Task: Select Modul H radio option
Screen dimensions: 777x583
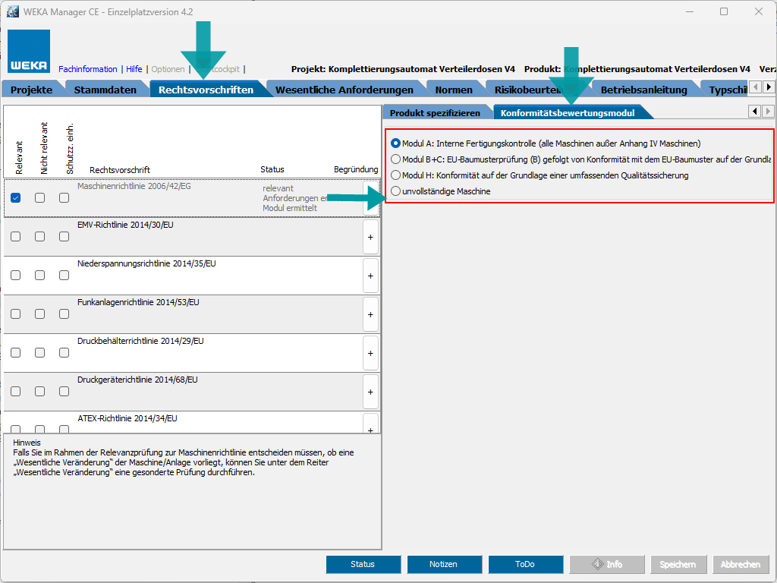Action: pos(395,175)
